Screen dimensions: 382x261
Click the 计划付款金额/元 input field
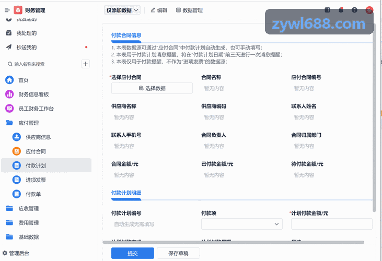(332, 224)
